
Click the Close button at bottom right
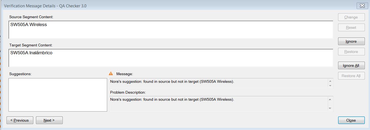[351, 120]
